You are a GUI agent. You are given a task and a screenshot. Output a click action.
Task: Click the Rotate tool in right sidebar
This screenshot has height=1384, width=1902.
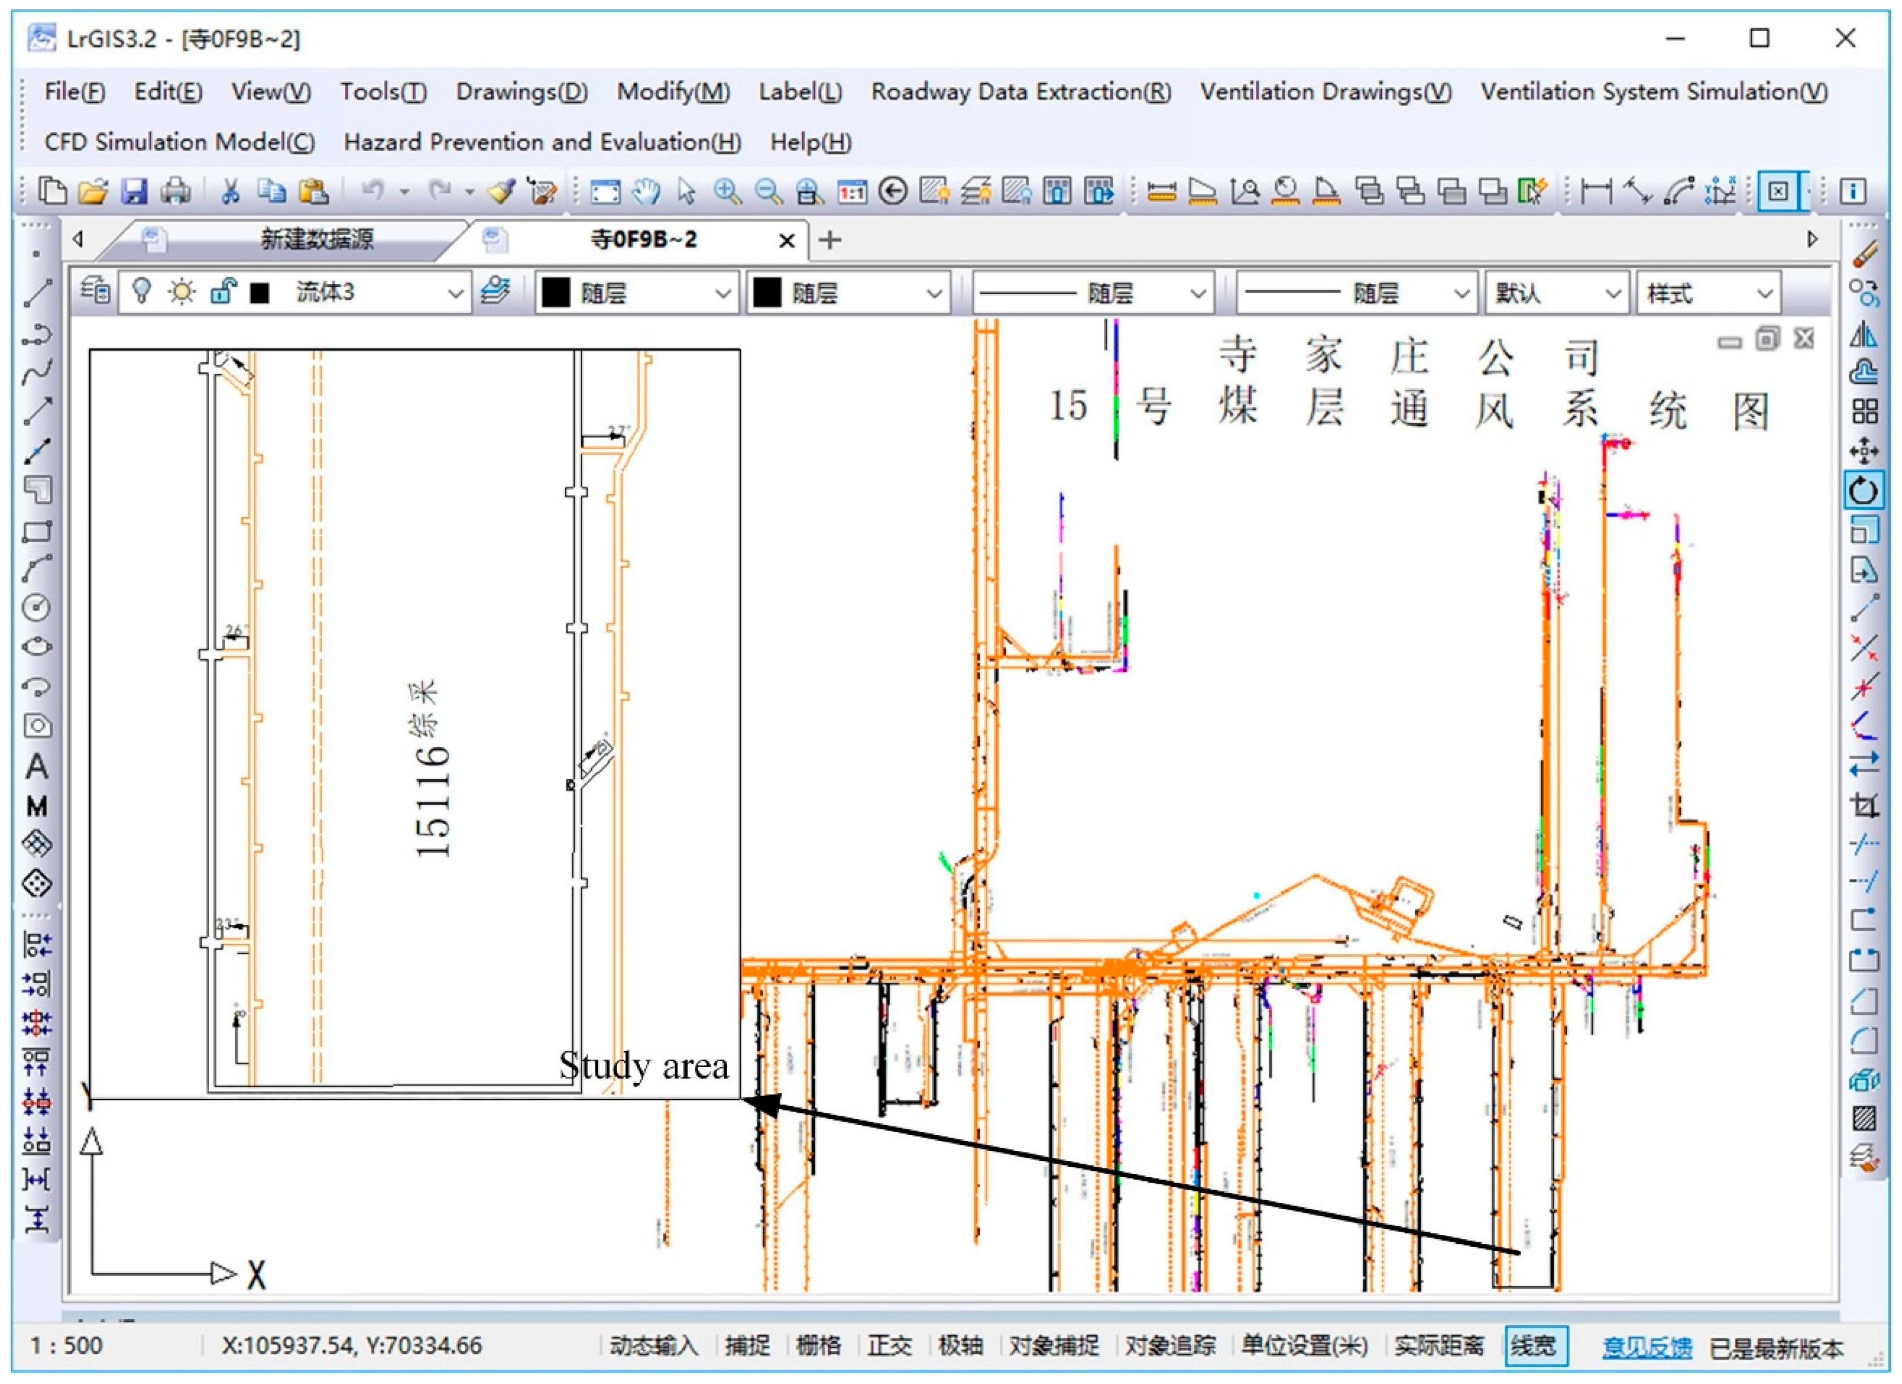point(1863,491)
